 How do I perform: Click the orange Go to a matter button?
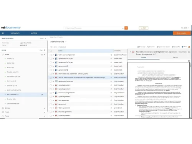coord(181,33)
